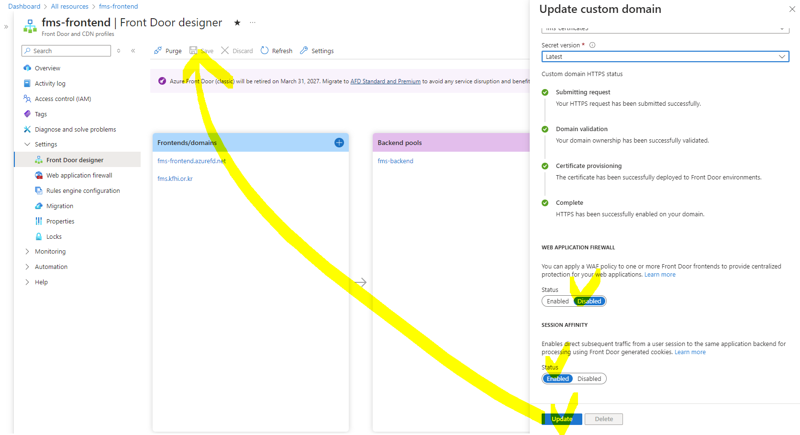Click the Refresh toolbar icon
Viewport: 800px width, 435px height.
(x=265, y=51)
